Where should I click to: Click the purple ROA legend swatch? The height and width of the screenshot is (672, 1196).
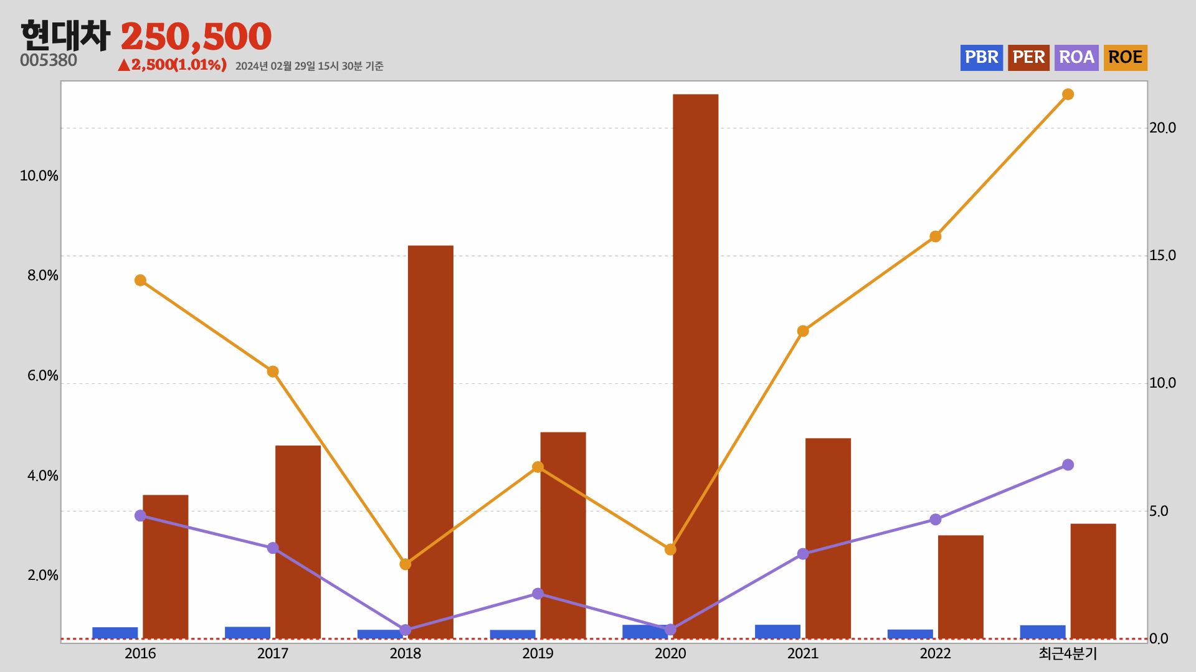point(1076,57)
